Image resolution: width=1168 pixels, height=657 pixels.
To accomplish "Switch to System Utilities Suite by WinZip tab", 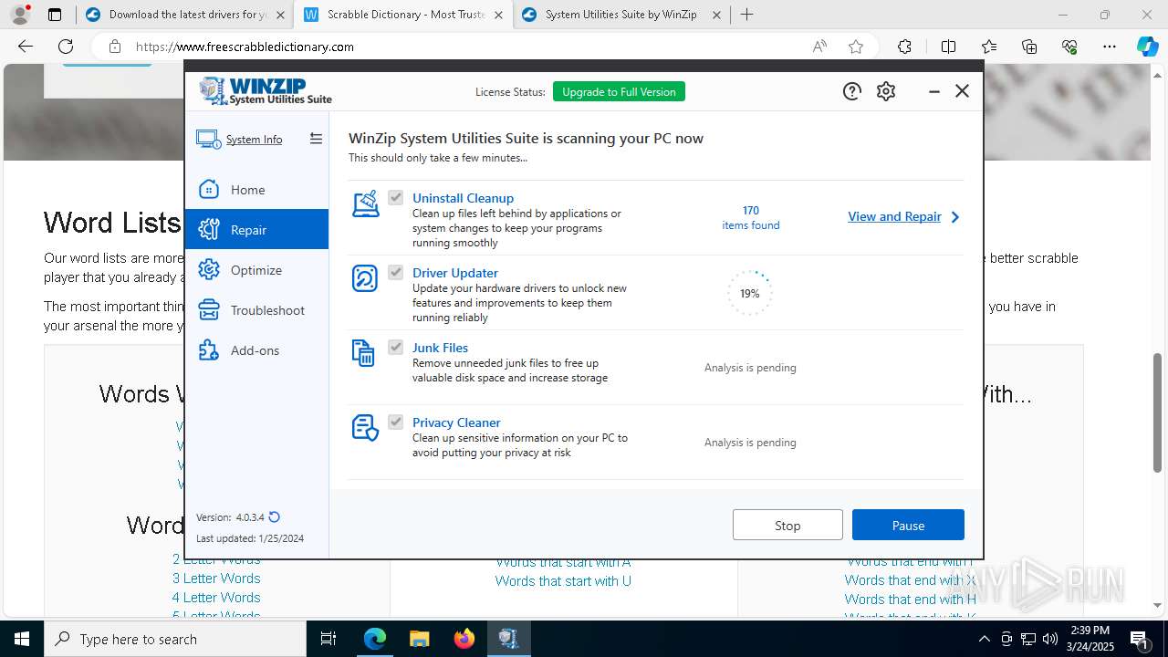I will pyautogui.click(x=620, y=15).
